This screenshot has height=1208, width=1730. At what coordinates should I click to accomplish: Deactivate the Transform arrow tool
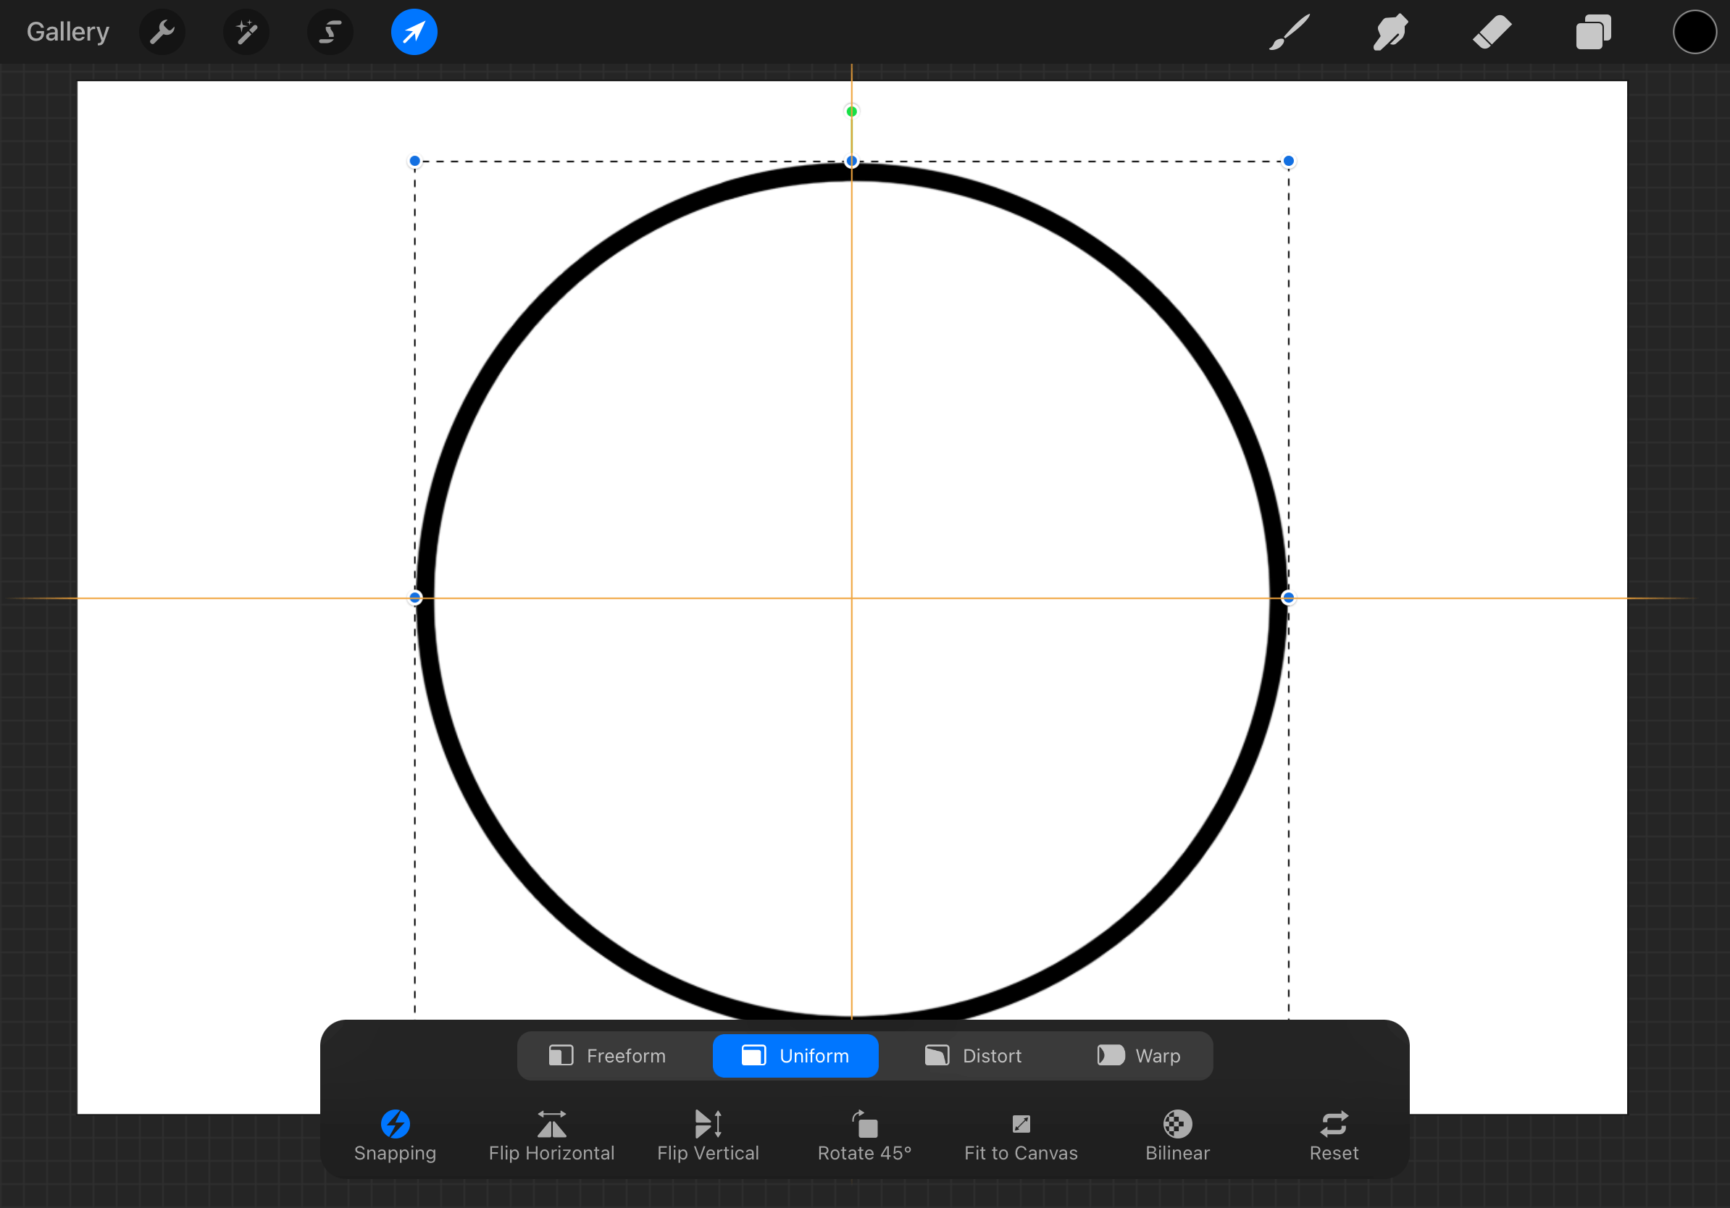[414, 33]
